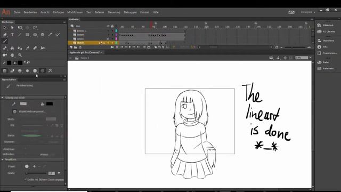This screenshot has height=192, width=341.
Task: Select the Width tool
Action: [43, 48]
